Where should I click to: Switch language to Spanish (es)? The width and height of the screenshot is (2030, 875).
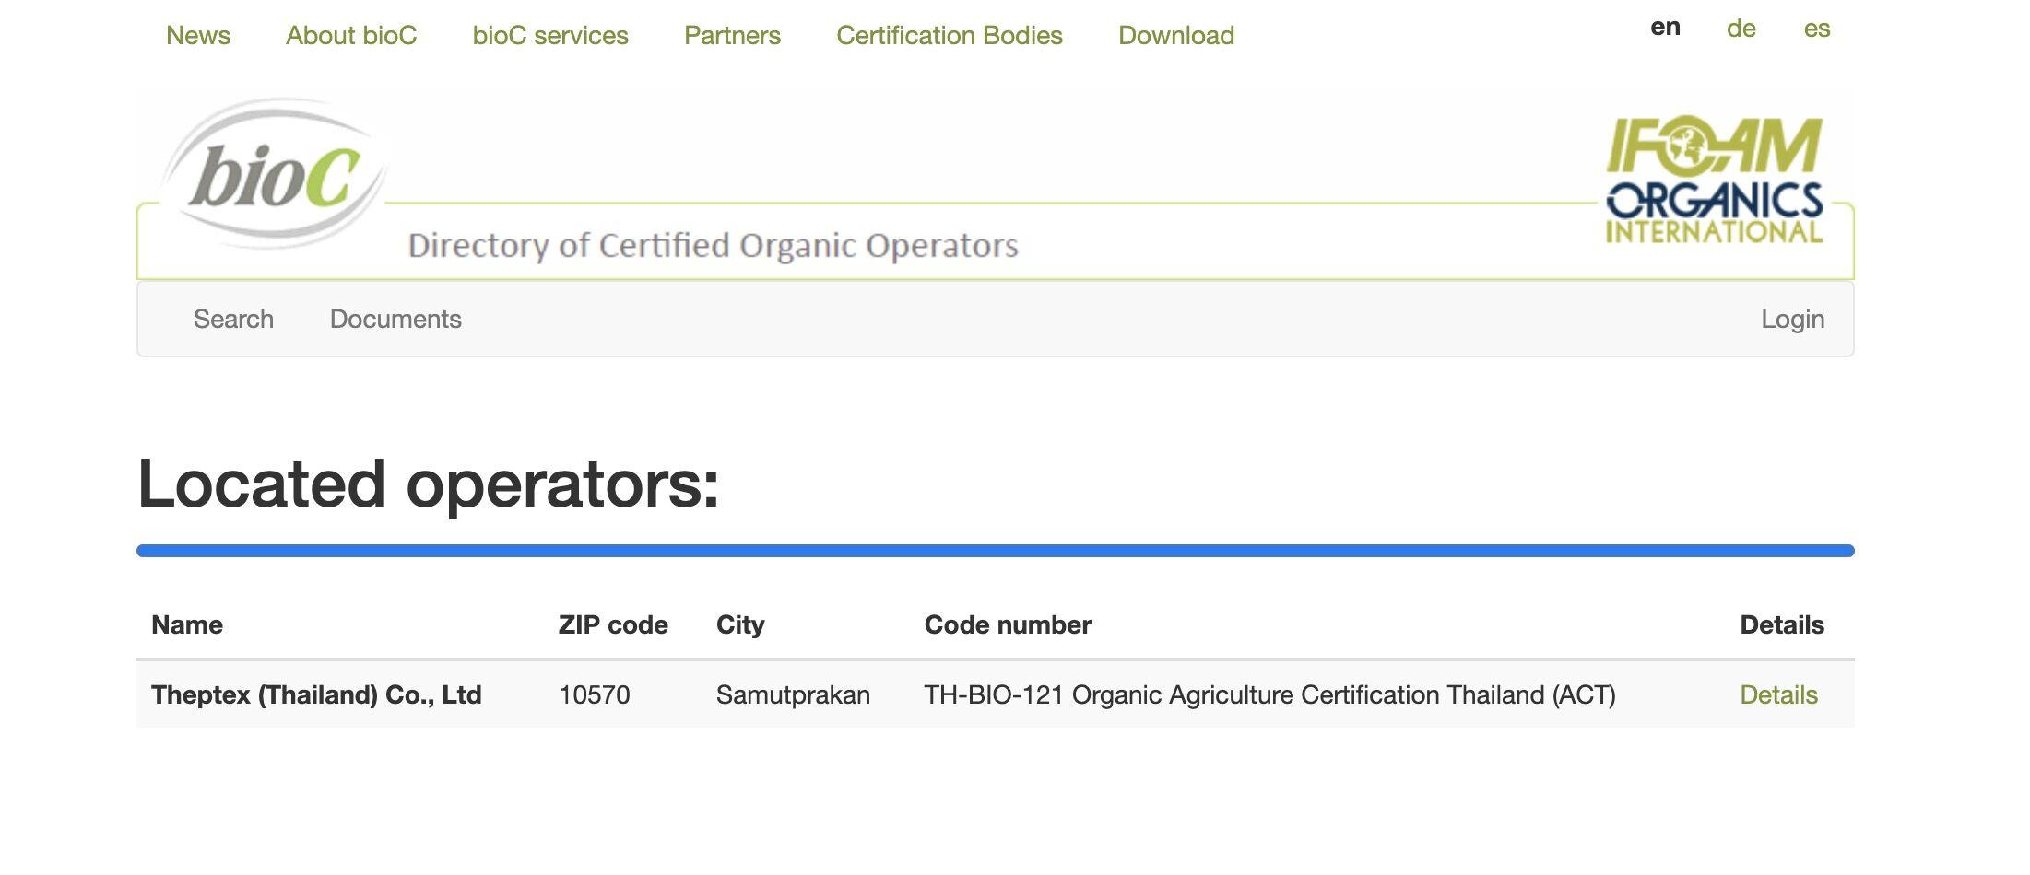click(1816, 29)
